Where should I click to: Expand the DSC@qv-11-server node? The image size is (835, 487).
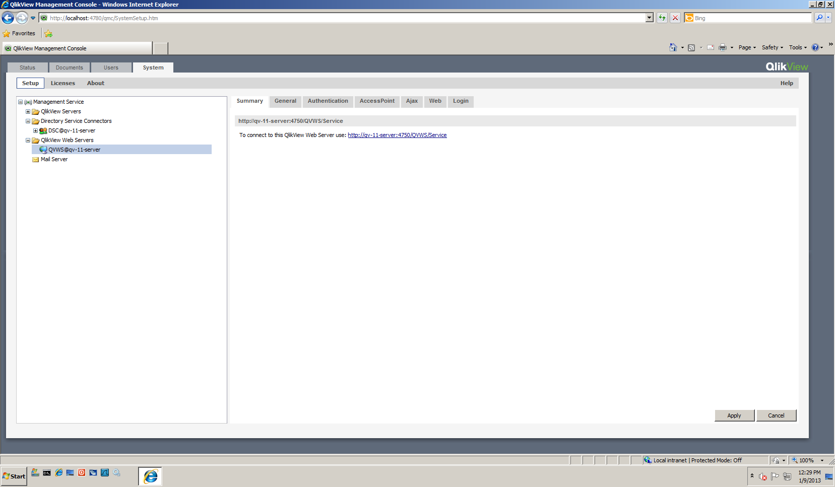36,130
